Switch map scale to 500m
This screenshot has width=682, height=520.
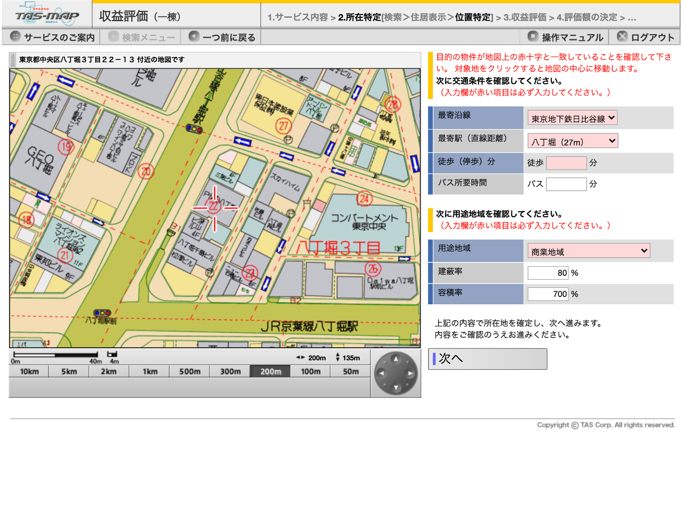coord(189,371)
